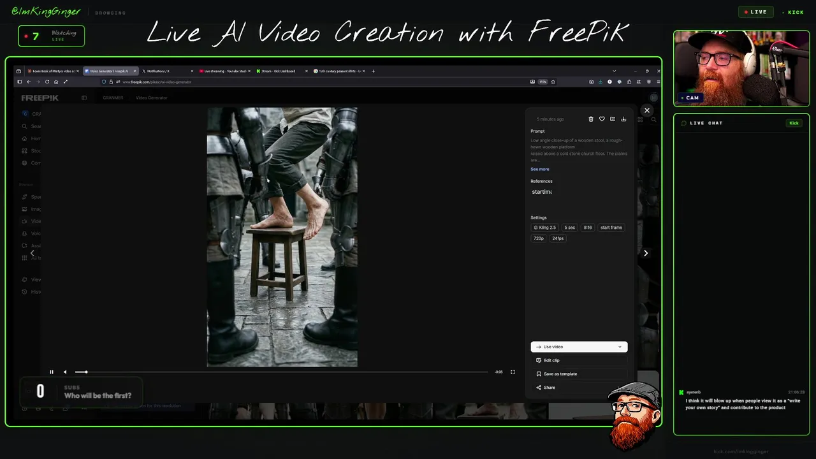
Task: Go to the next video with right arrow
Action: click(645, 253)
